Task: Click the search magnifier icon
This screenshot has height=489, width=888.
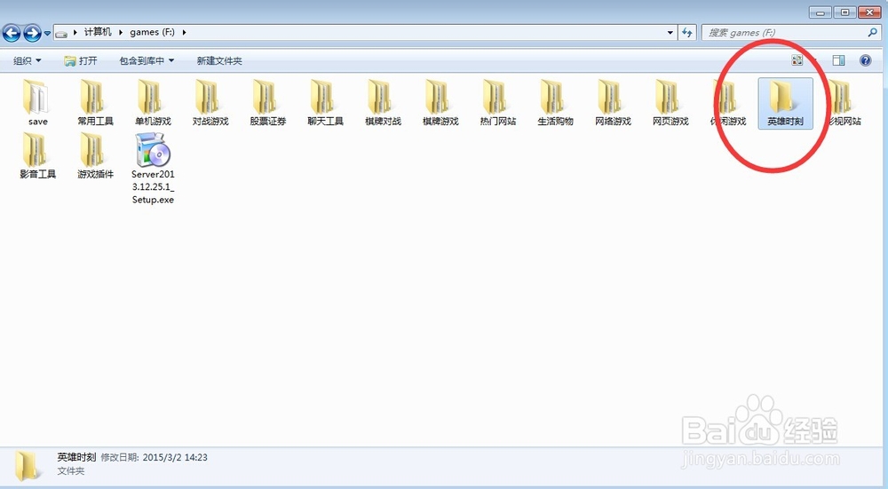Action: coord(872,32)
